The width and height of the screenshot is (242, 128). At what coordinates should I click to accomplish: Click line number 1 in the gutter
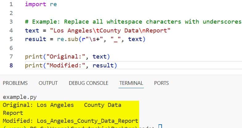(x=11, y=4)
